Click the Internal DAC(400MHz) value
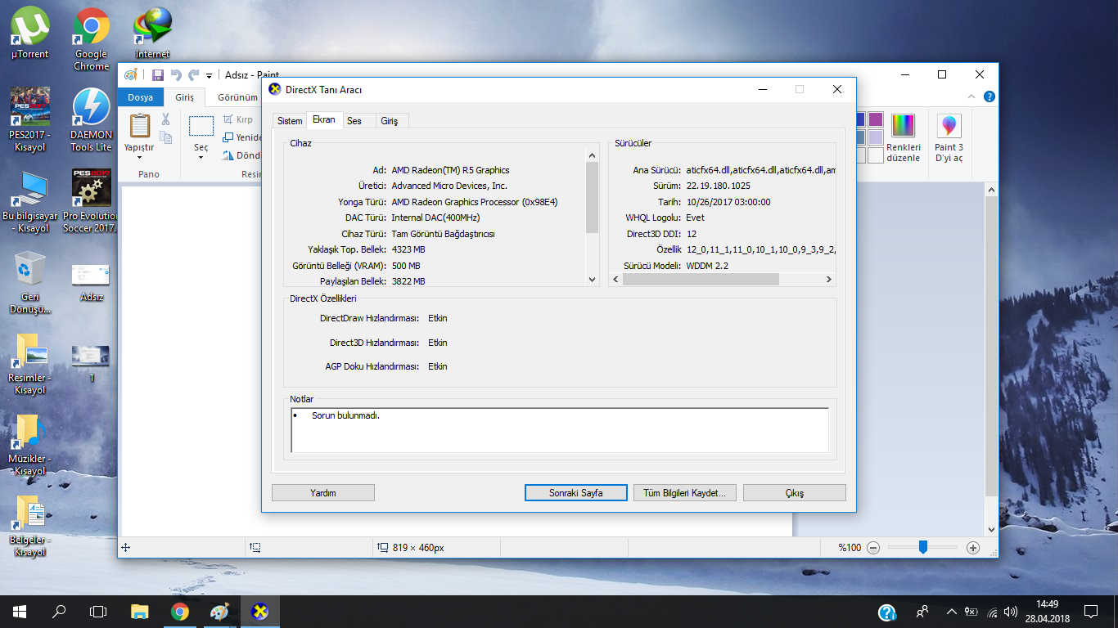 tap(435, 218)
